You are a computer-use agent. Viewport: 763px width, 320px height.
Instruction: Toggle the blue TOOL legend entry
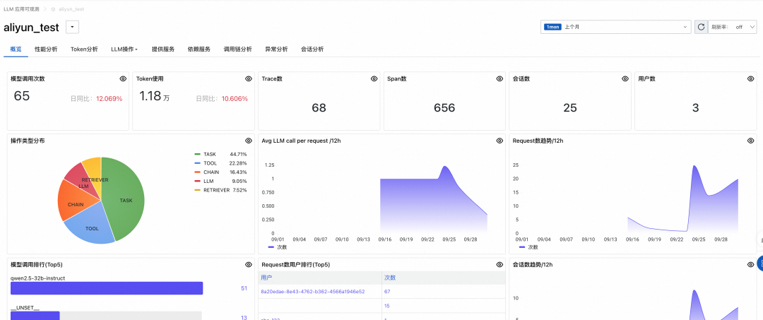coord(210,163)
